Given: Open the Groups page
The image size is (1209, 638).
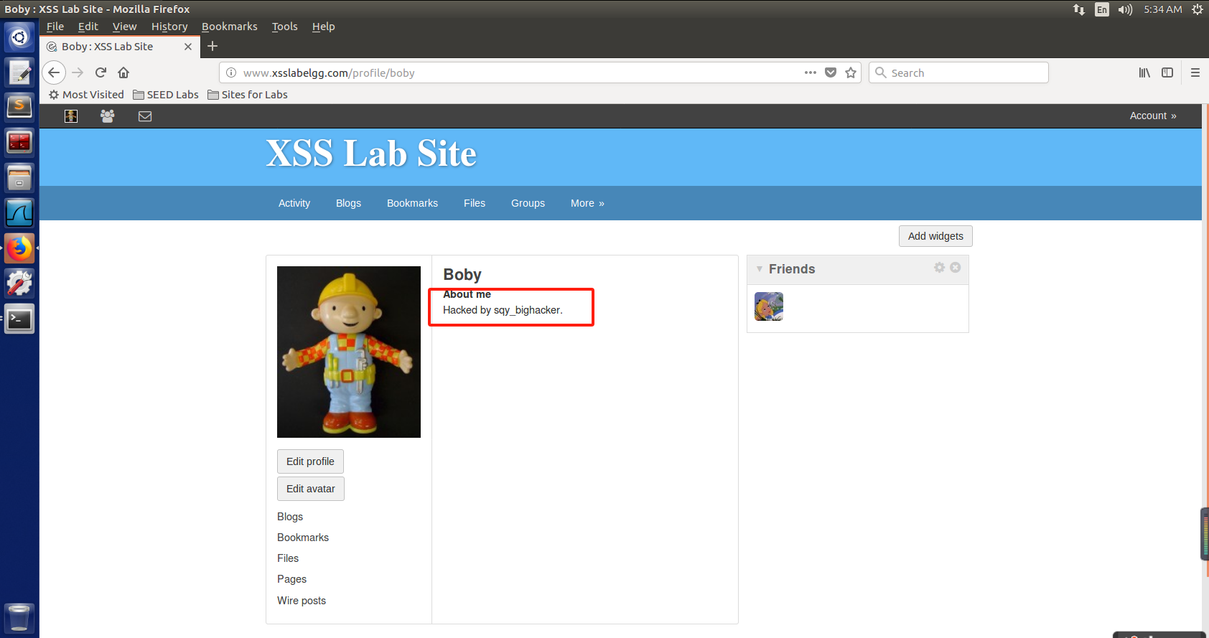Looking at the screenshot, I should point(528,203).
